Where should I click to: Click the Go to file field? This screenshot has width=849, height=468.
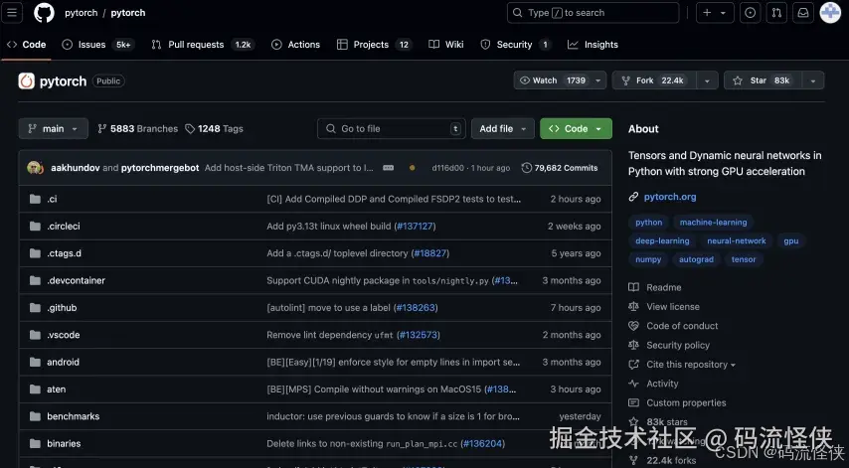pos(392,129)
